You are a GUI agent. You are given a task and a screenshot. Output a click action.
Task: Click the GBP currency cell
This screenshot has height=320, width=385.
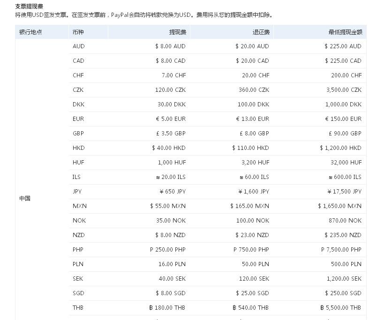78,133
